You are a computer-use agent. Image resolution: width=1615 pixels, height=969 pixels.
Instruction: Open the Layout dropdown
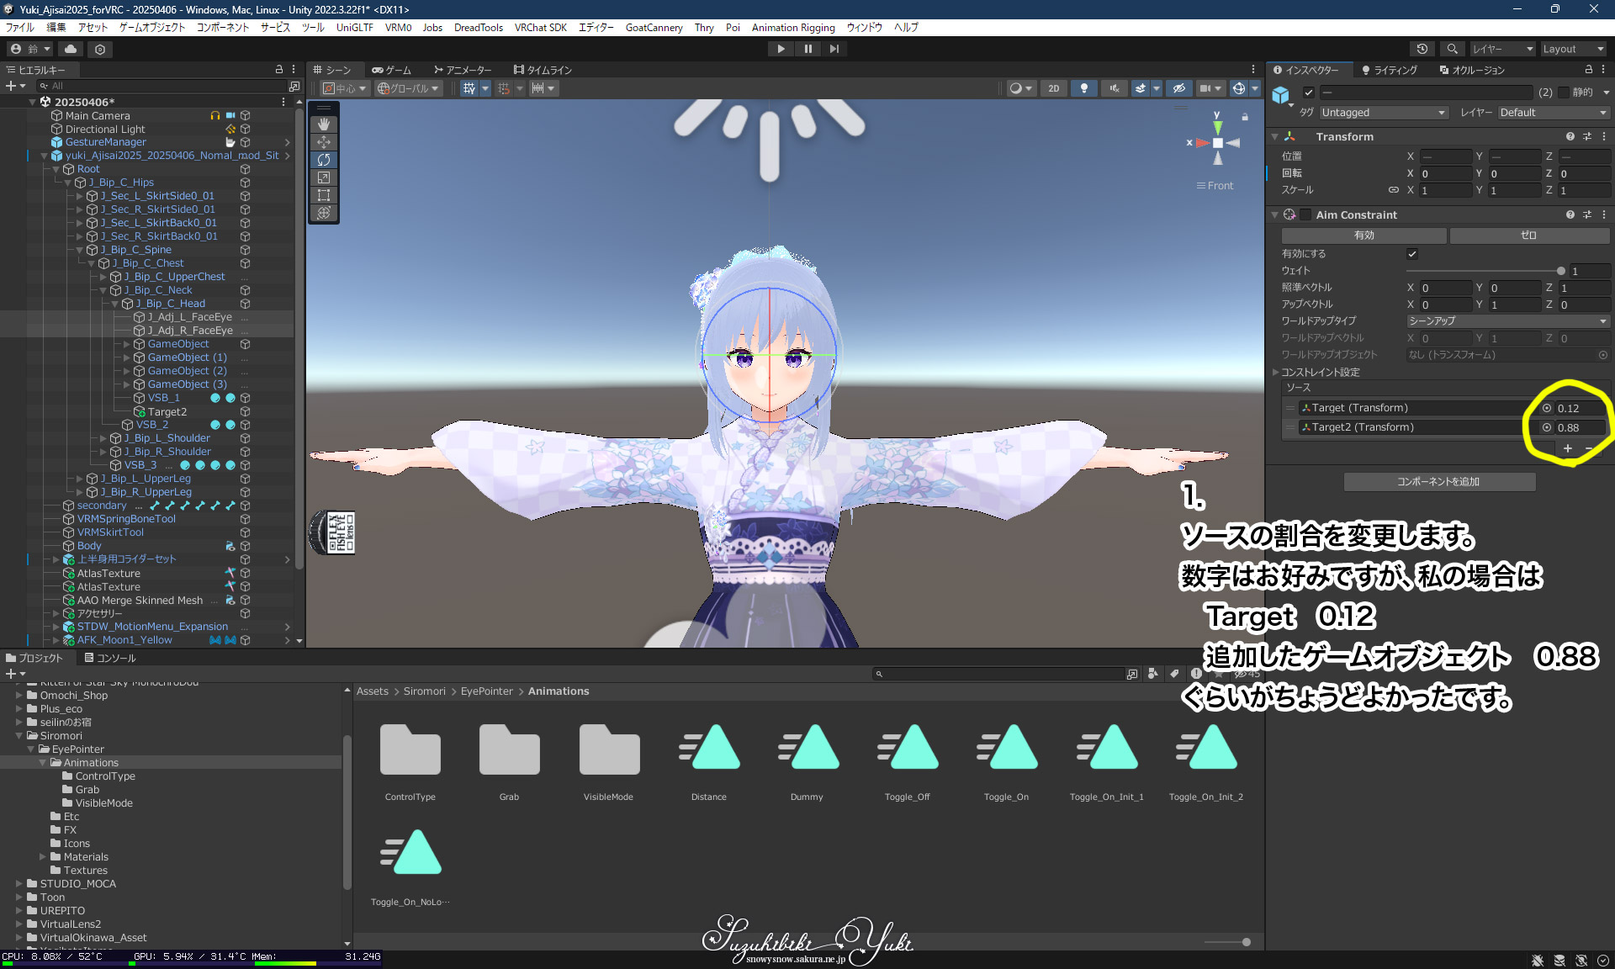(1573, 49)
